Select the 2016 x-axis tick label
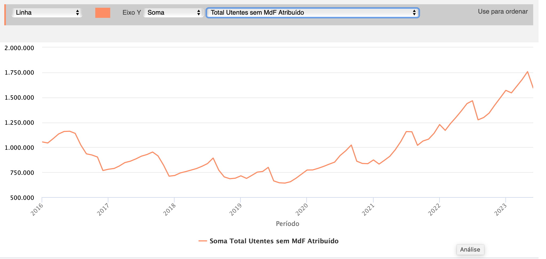The width and height of the screenshot is (546, 259). (x=37, y=209)
